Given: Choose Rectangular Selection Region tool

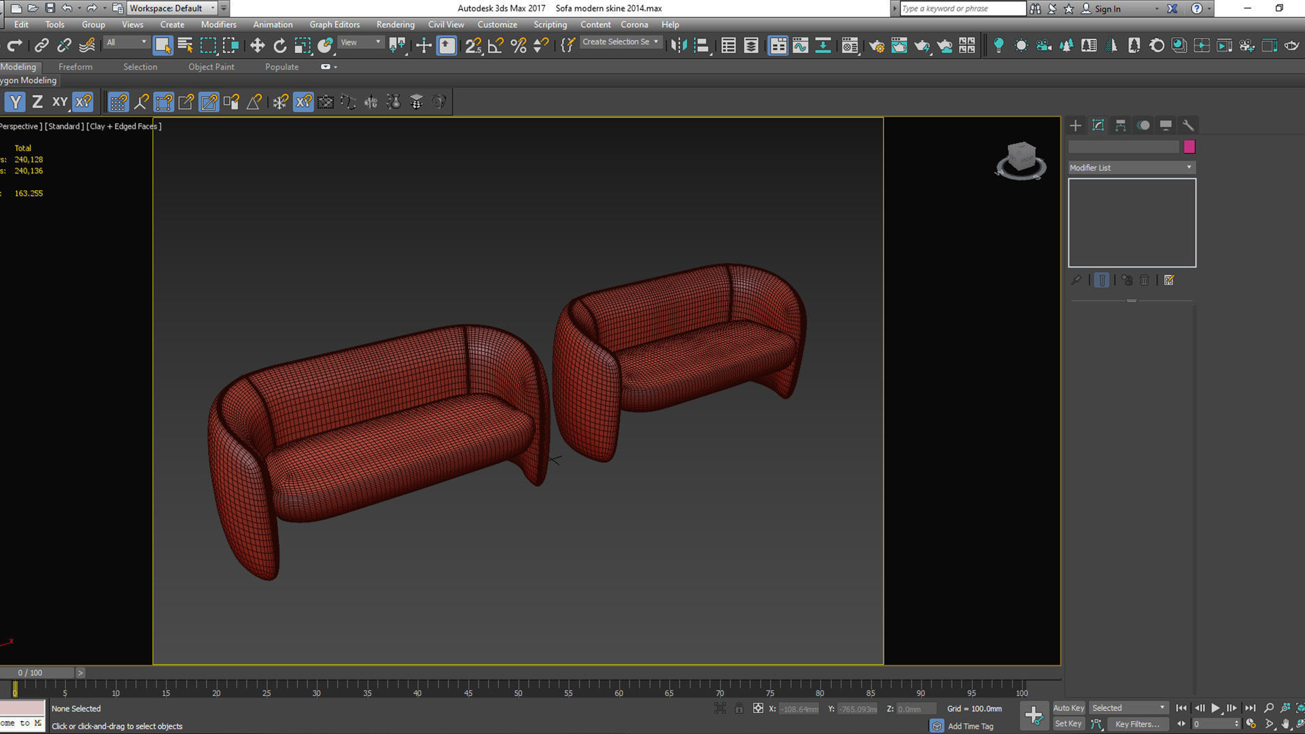Looking at the screenshot, I should [x=208, y=46].
